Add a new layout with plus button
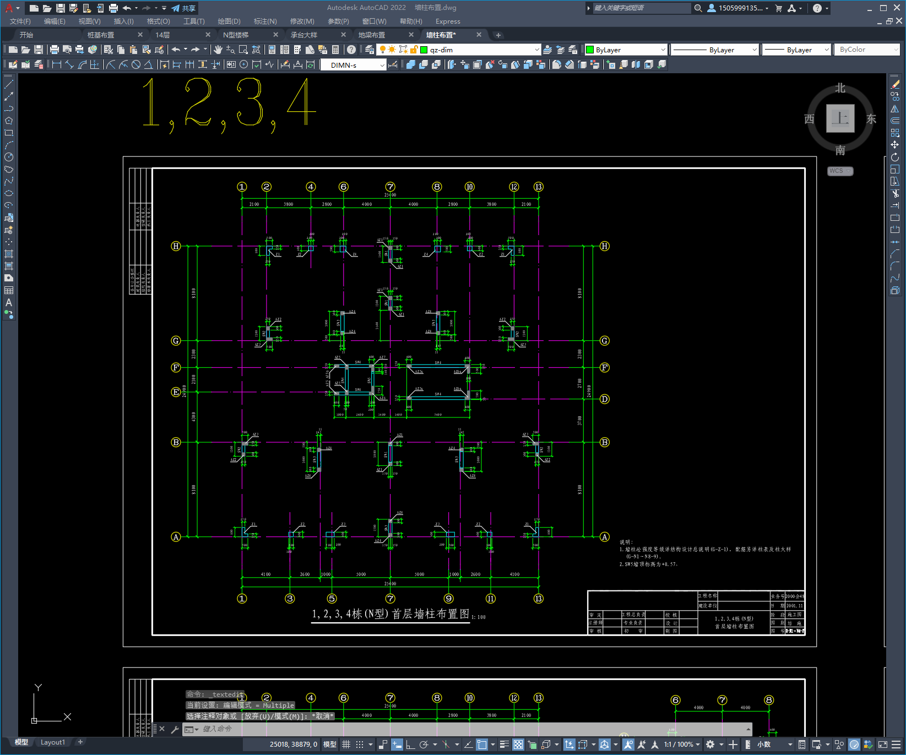The width and height of the screenshot is (906, 755). click(x=80, y=742)
